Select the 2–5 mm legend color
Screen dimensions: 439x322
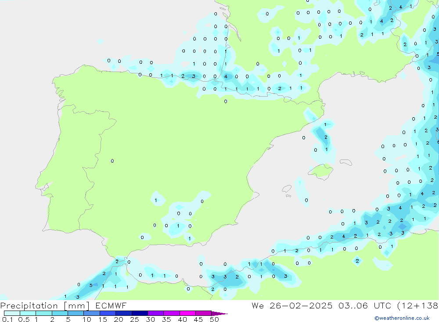click(x=60, y=313)
